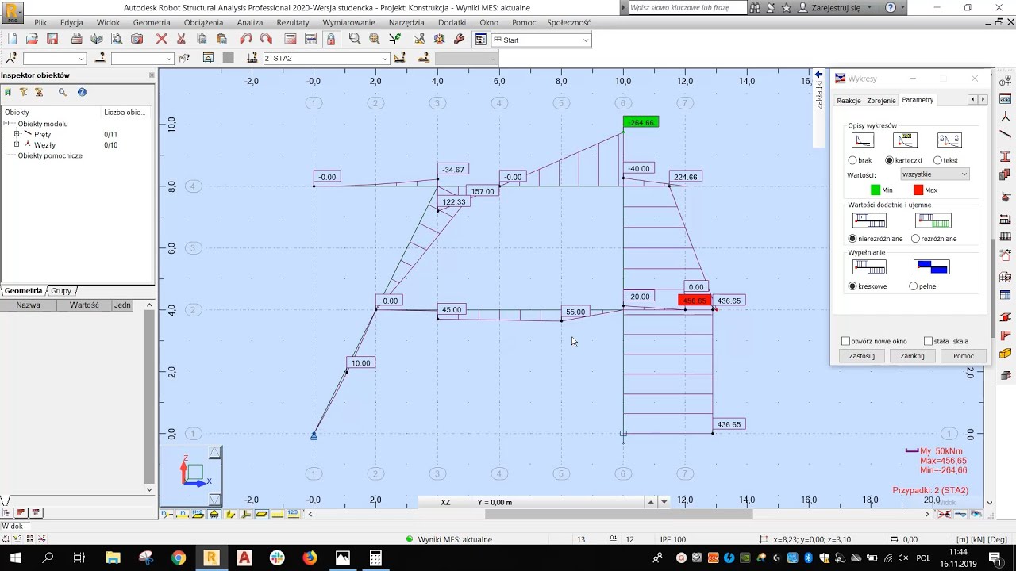
Task: Click the New project icon
Action: pyautogui.click(x=12, y=39)
